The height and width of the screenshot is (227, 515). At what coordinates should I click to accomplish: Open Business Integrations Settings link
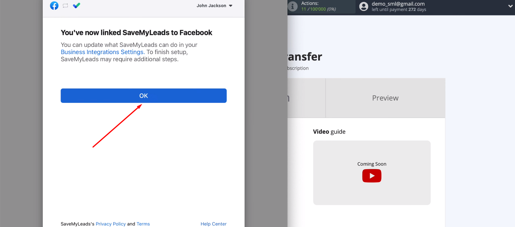pos(102,52)
